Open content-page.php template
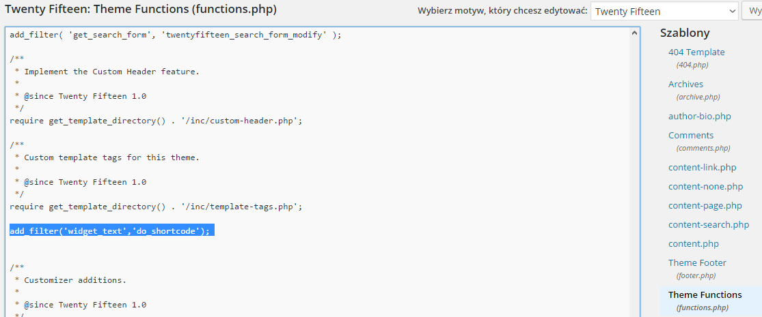 pos(705,205)
